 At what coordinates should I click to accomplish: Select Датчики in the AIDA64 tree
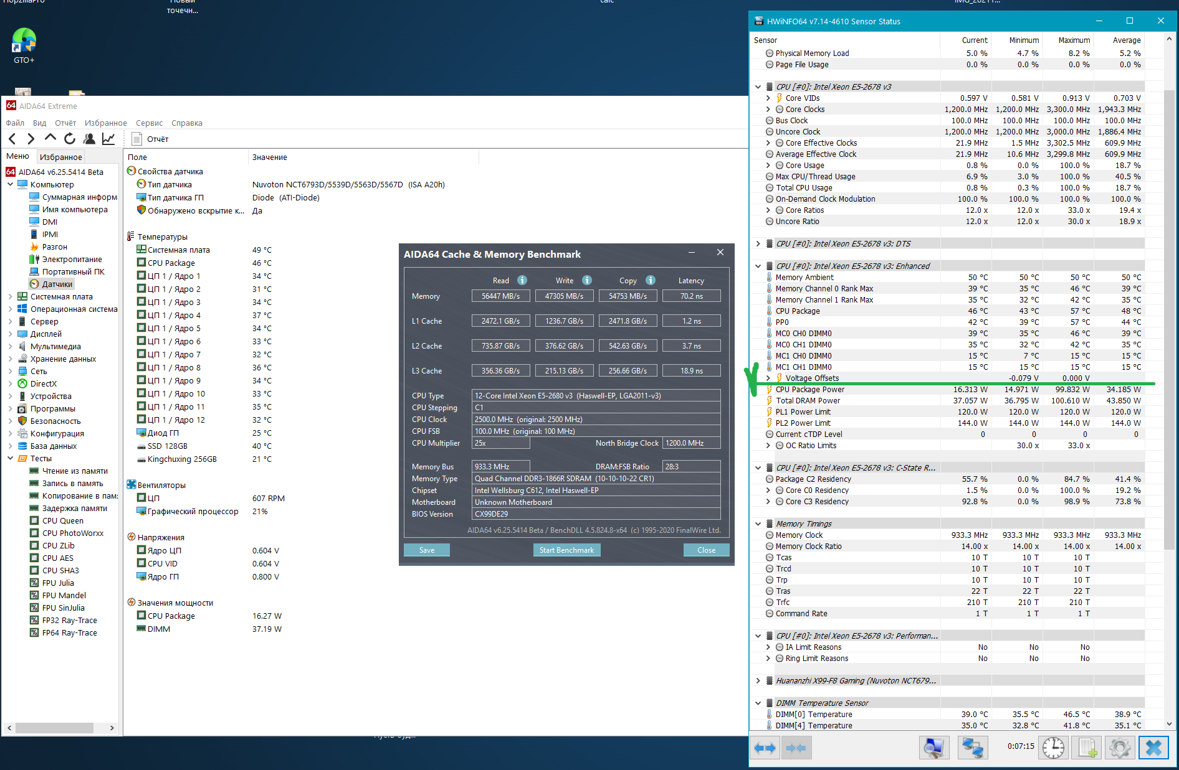pos(57,284)
